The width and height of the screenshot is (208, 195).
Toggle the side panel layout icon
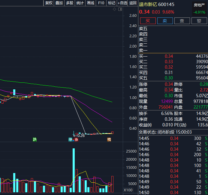pos(120,9)
